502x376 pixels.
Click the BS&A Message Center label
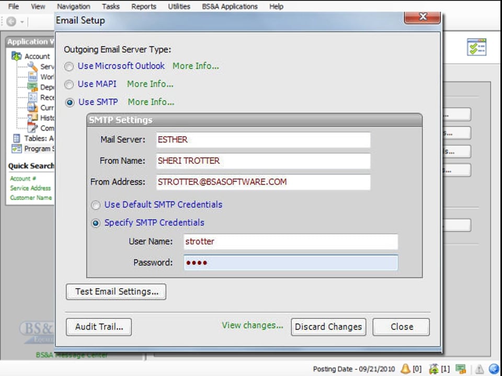(x=72, y=355)
